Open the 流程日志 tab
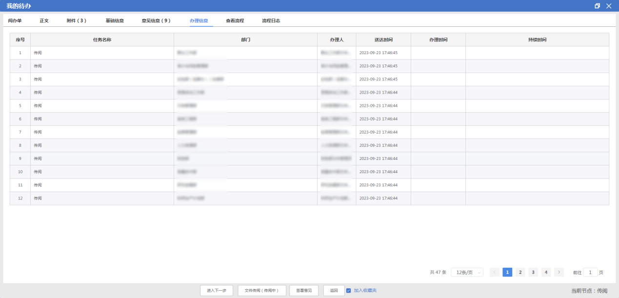This screenshot has height=298, width=619. click(271, 21)
